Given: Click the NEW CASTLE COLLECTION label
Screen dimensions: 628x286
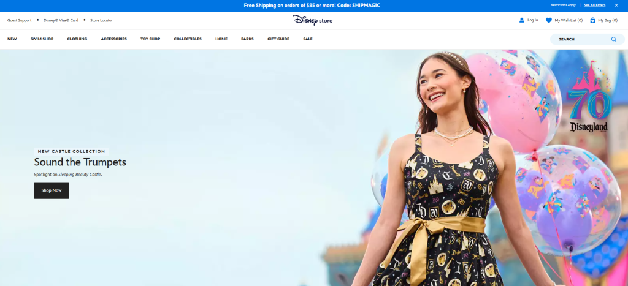Looking at the screenshot, I should coord(71,152).
